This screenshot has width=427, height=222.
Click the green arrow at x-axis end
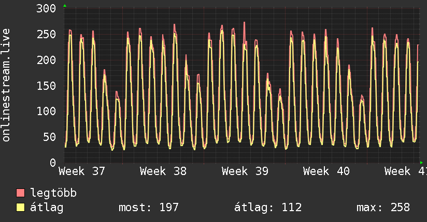[421, 163]
